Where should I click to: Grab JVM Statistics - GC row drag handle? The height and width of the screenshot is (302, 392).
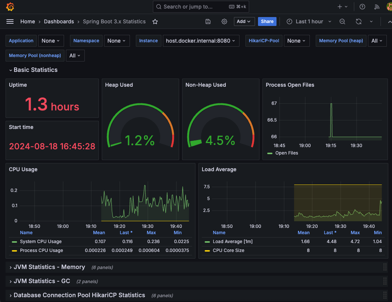click(385, 281)
